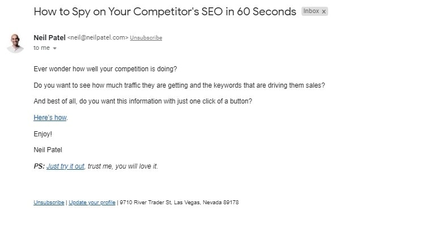This screenshot has height=228, width=429.
Task: Open the "Here's how" link
Action: point(50,118)
